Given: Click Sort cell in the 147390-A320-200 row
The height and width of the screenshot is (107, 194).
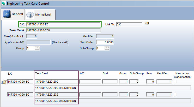Looking at the screenshot, I should (x=110, y=82).
